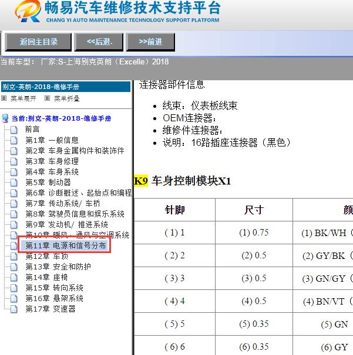Click the icon beside 菜单折叠

point(47,98)
